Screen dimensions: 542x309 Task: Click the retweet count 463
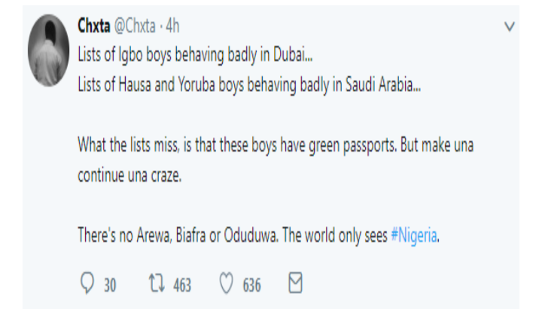[x=182, y=285]
